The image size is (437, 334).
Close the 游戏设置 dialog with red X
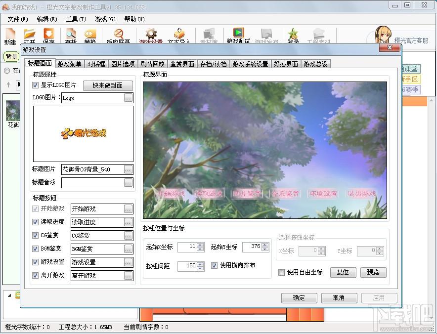click(390, 47)
